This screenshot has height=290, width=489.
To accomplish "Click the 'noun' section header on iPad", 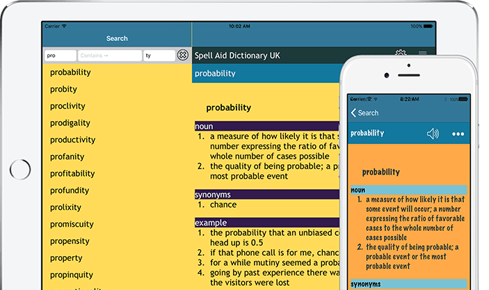I will (267, 126).
